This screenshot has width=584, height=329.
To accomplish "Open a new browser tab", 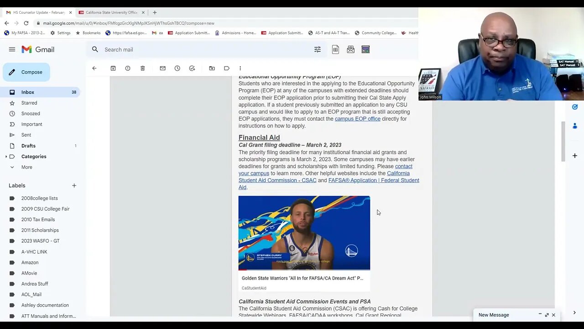I will click(155, 12).
